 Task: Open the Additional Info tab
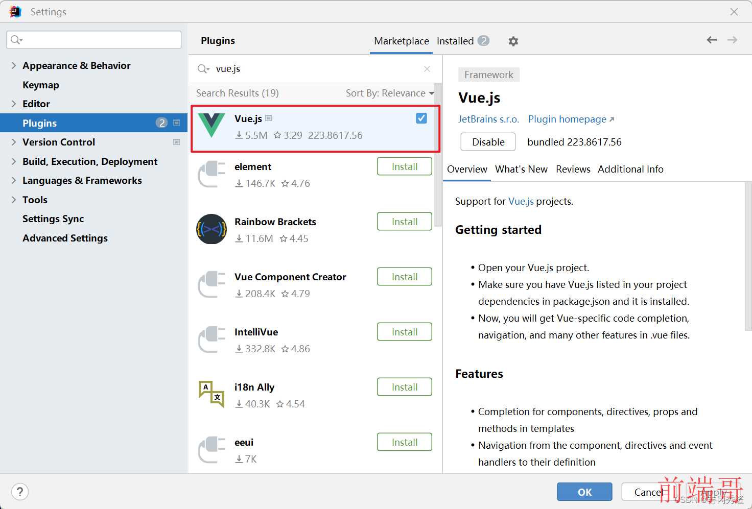(x=630, y=169)
